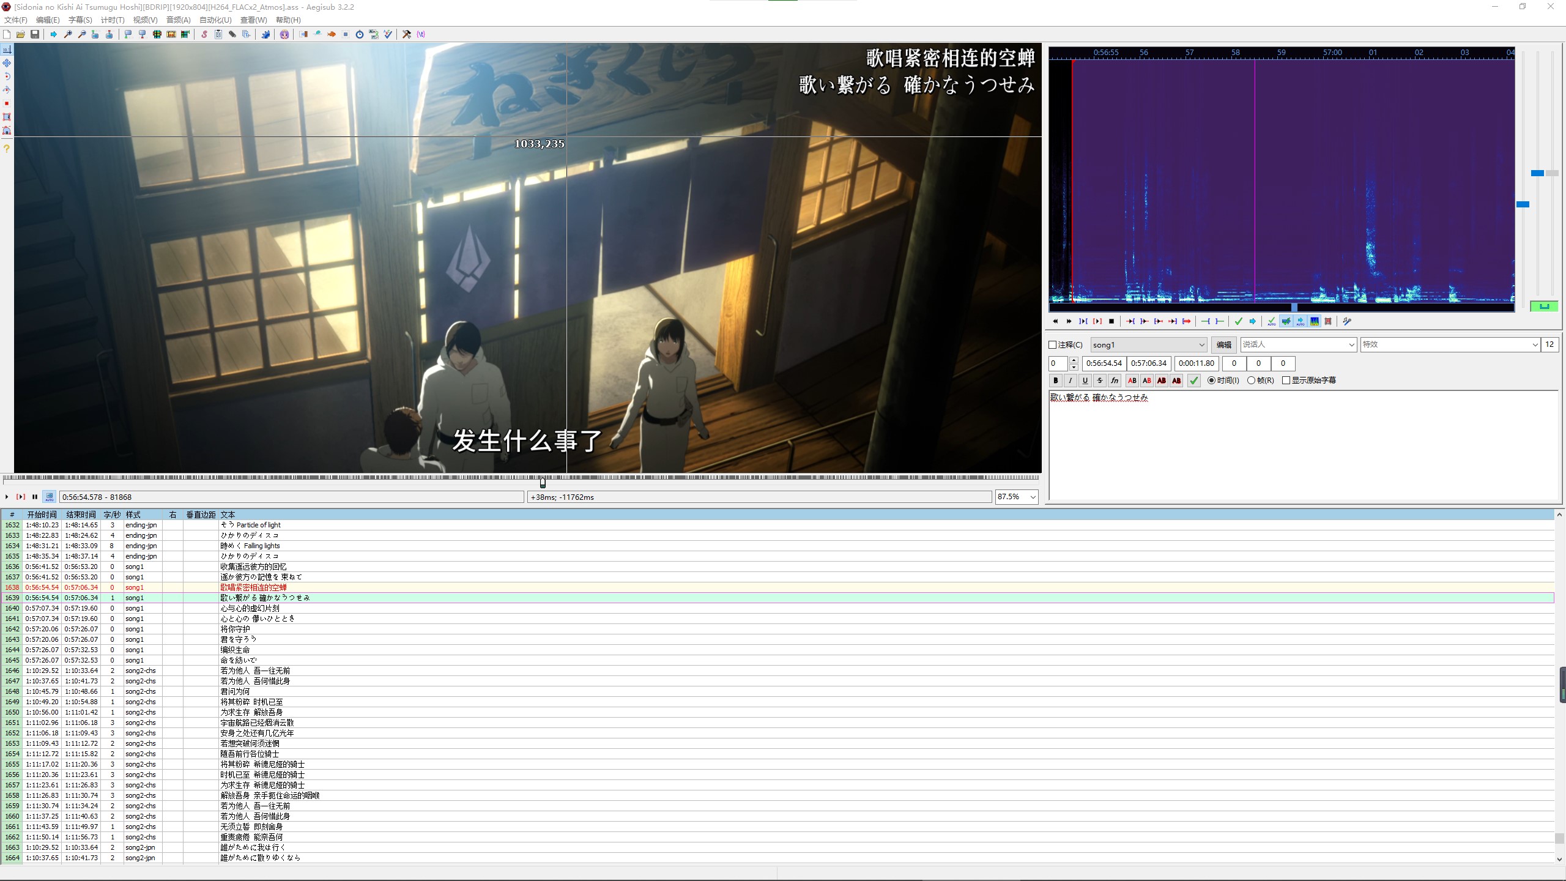Image resolution: width=1566 pixels, height=881 pixels.
Task: Increment the layer number spinner up arrow
Action: (x=1074, y=360)
